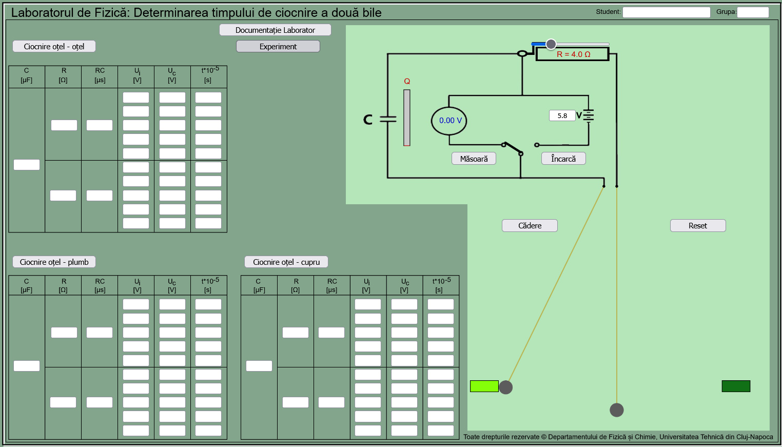Click the resistor box showing R = 4.0 Ω
Screen dimensions: 782x447
point(573,54)
